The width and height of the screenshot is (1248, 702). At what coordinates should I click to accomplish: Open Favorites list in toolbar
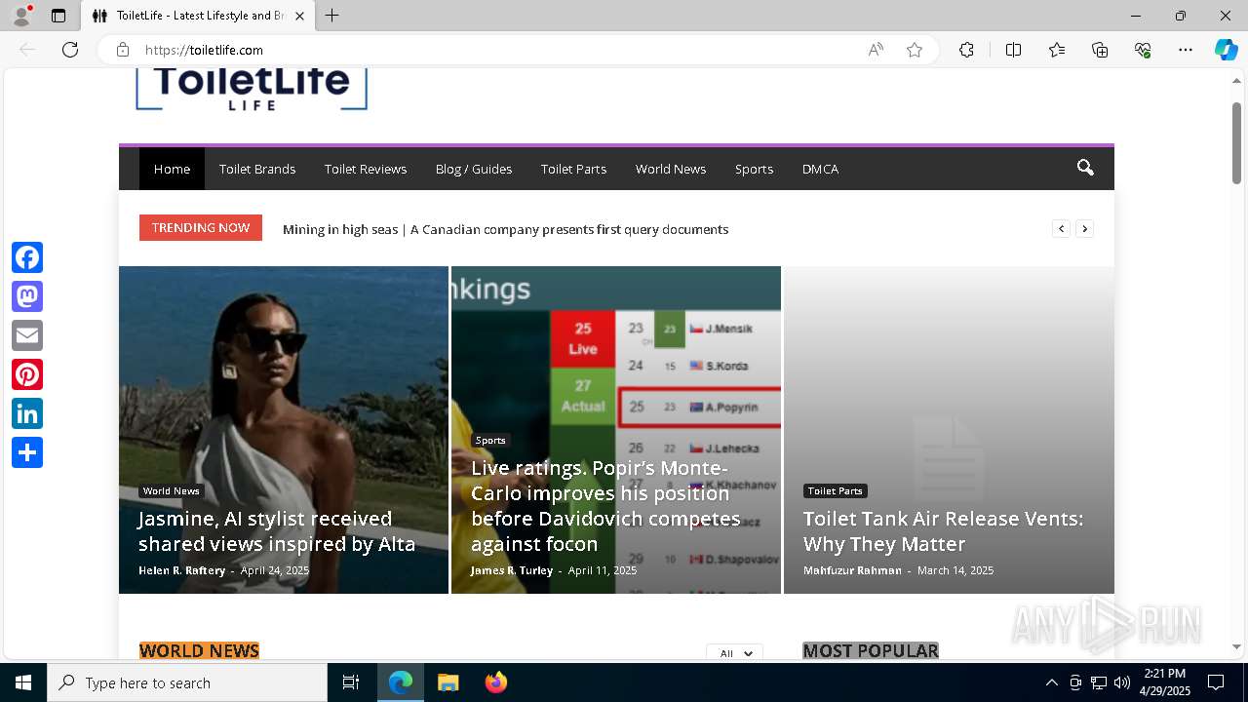[x=1057, y=50]
